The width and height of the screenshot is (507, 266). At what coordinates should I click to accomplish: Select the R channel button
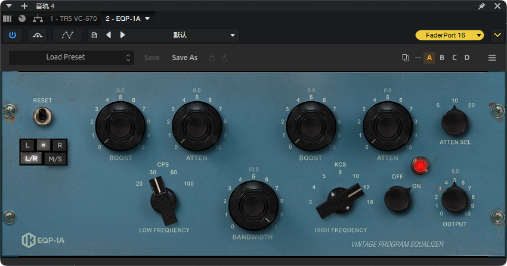pyautogui.click(x=60, y=145)
